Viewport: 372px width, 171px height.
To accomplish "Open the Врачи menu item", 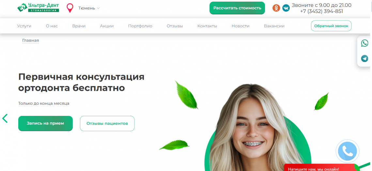I will click(79, 26).
